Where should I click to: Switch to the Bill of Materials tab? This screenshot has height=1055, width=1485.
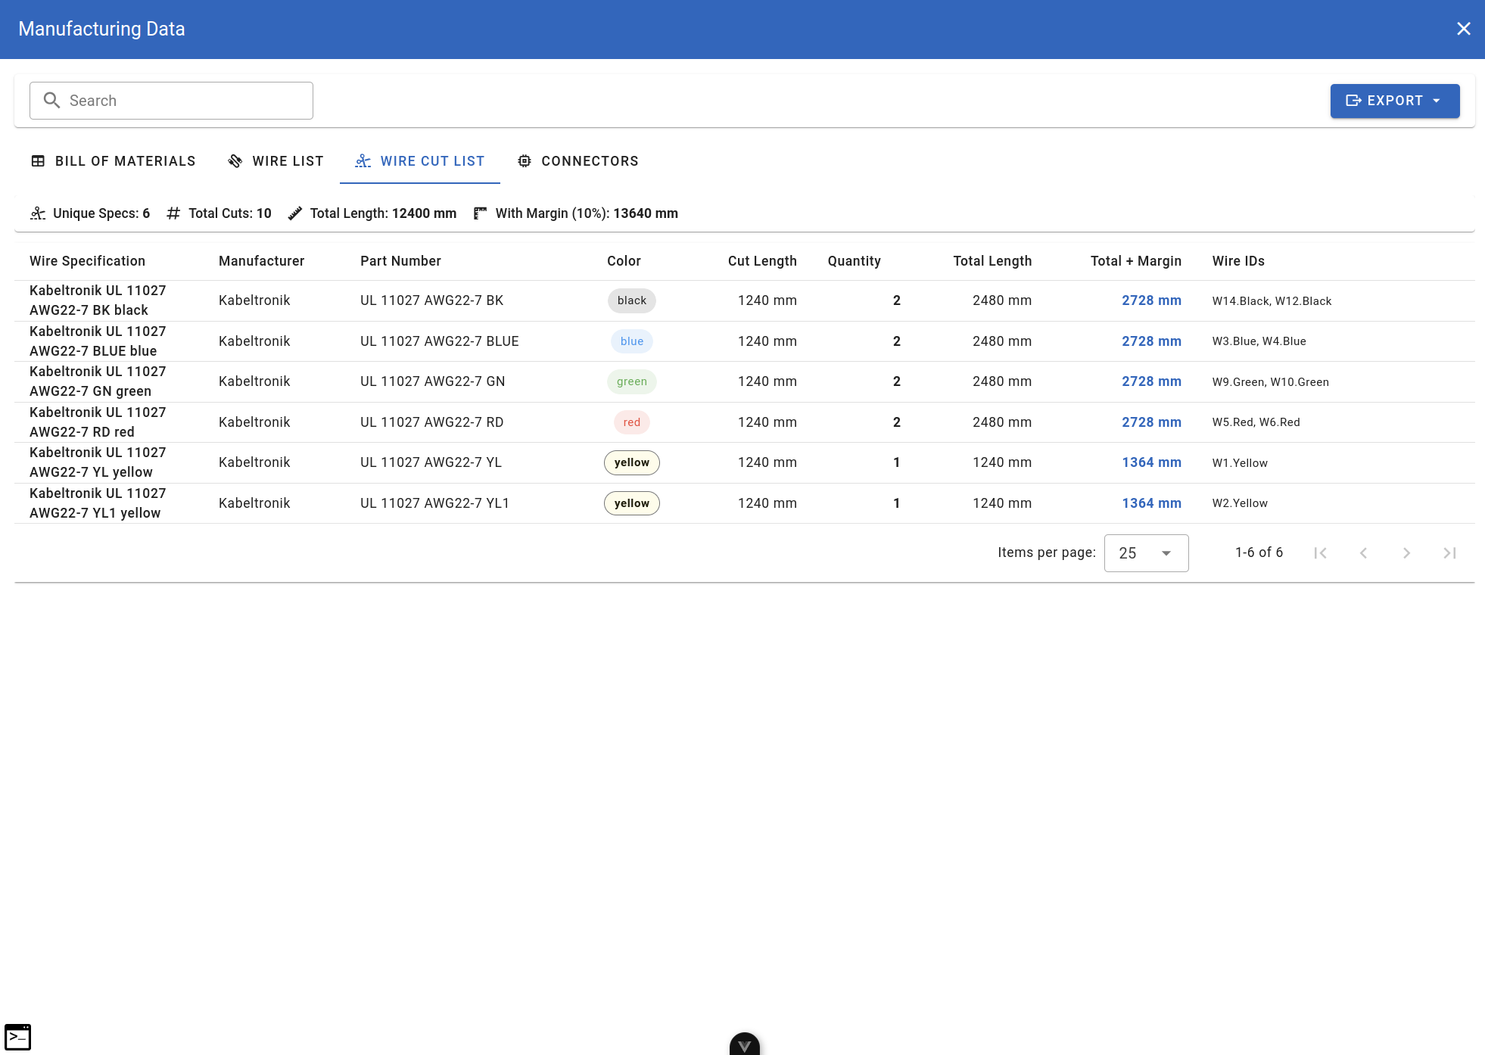[x=114, y=161]
